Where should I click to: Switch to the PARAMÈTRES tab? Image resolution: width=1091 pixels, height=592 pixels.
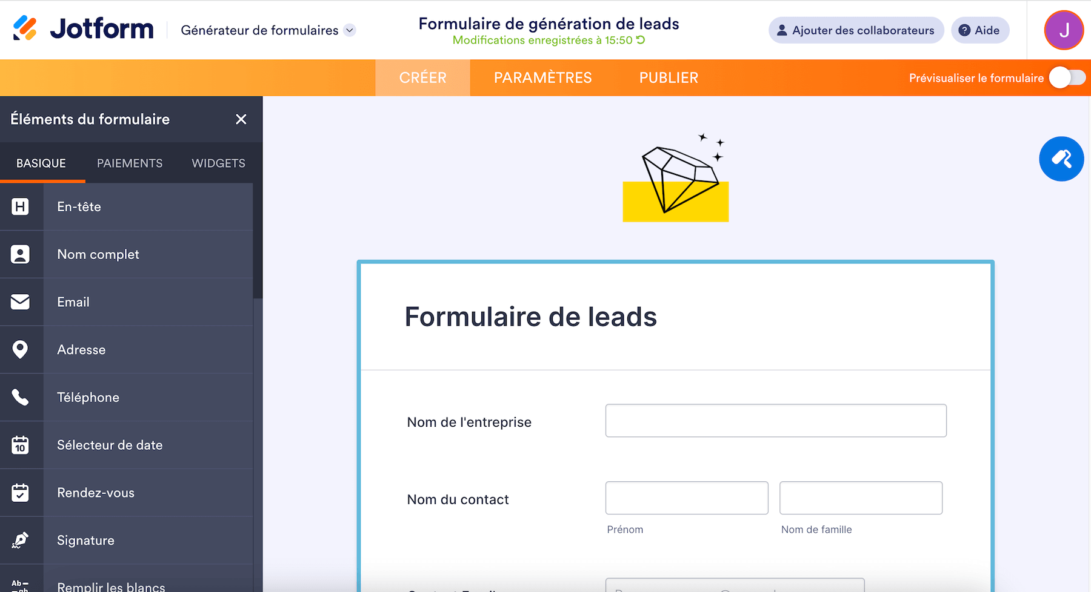pos(542,77)
